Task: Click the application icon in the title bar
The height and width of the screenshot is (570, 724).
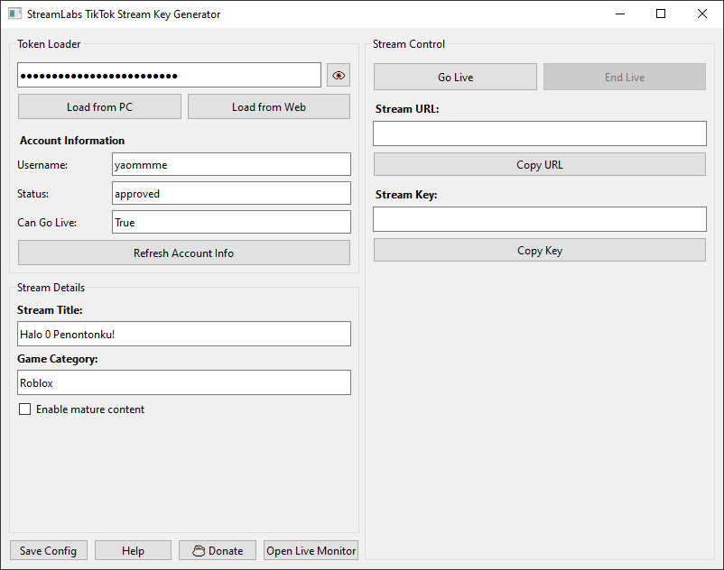Action: tap(13, 14)
